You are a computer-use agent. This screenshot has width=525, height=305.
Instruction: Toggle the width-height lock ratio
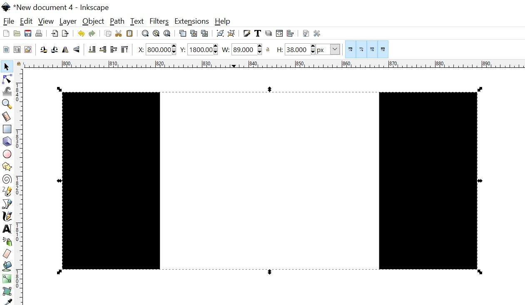click(x=268, y=50)
